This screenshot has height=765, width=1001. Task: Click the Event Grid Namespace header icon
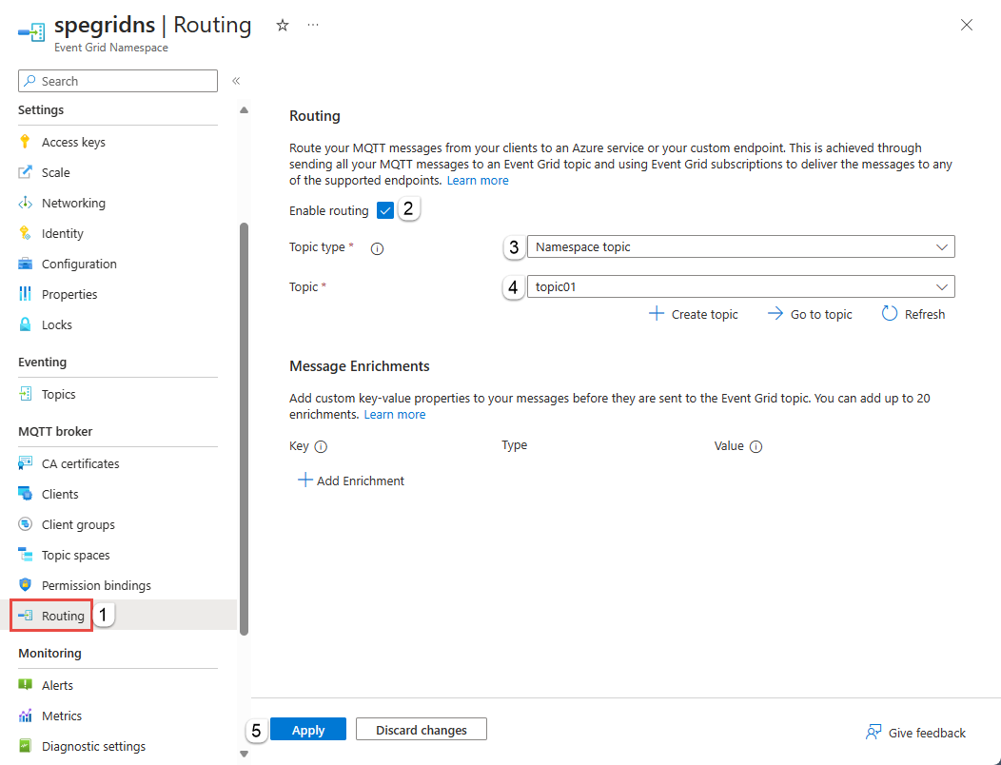31,32
